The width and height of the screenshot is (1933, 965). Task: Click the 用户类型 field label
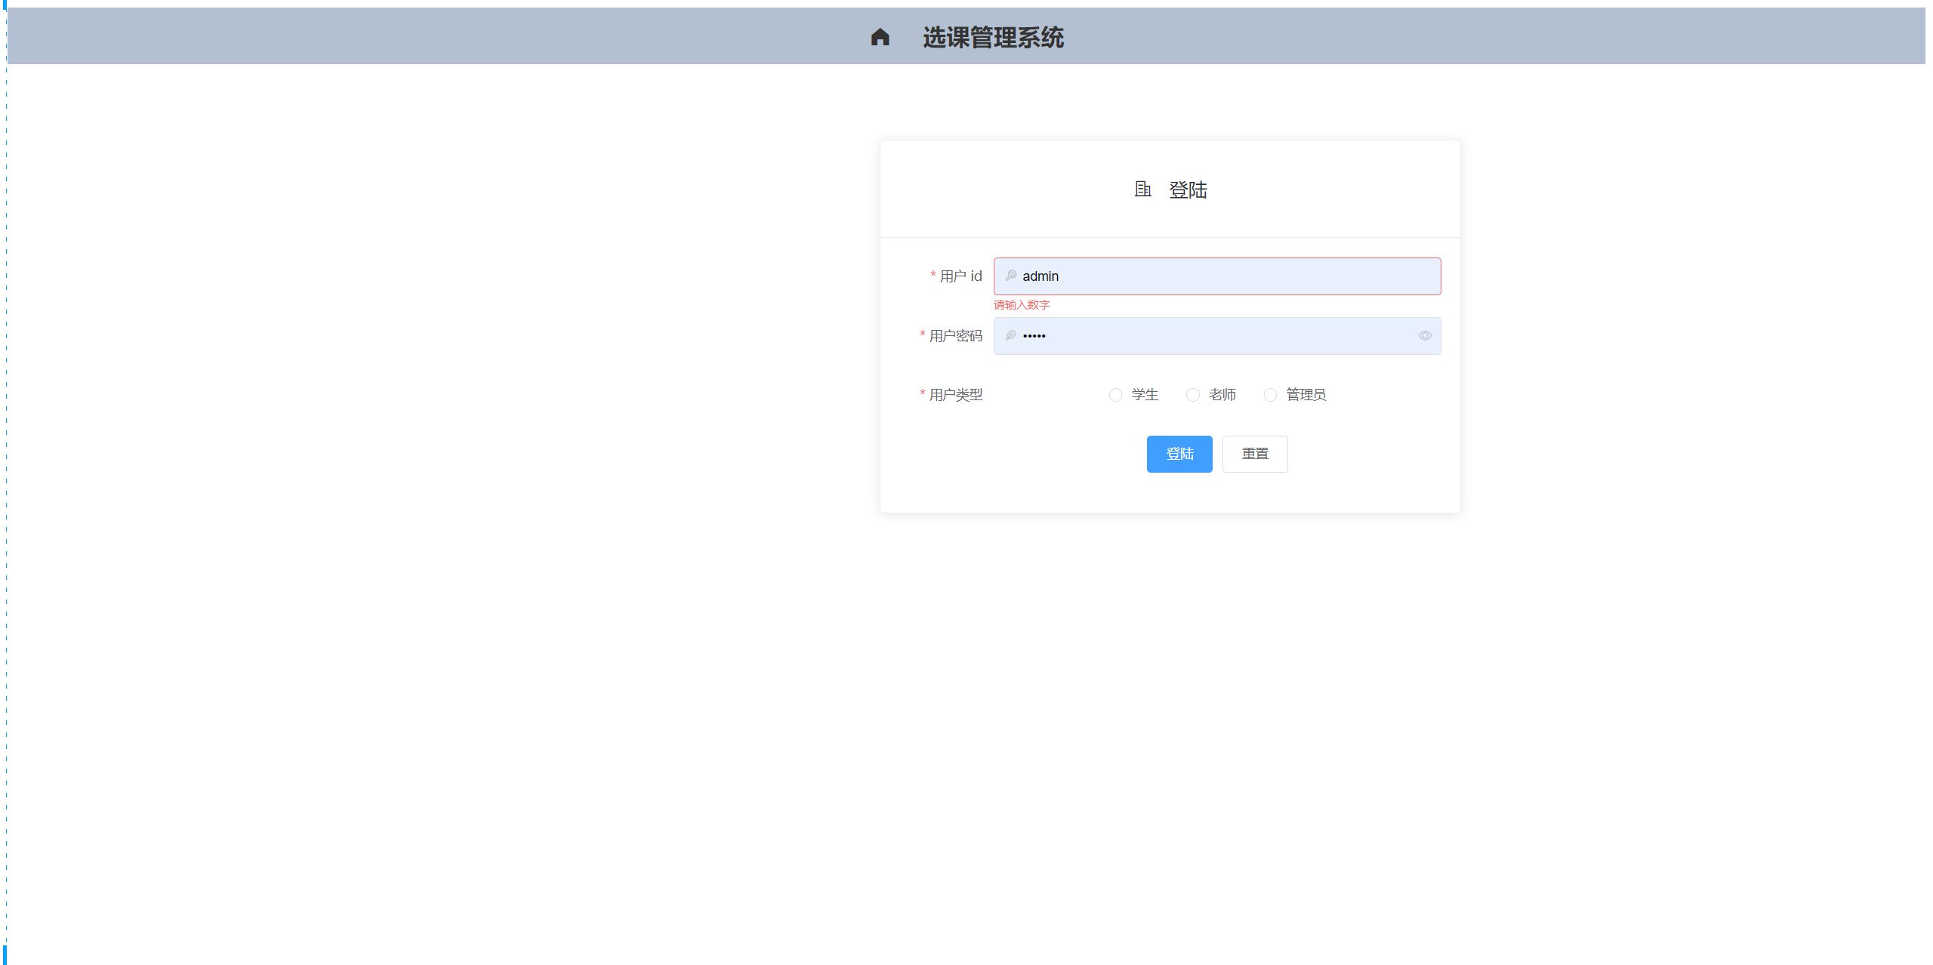(x=954, y=394)
